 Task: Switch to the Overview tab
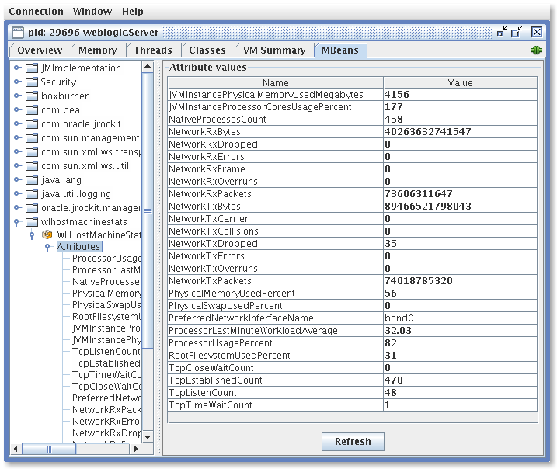[40, 50]
